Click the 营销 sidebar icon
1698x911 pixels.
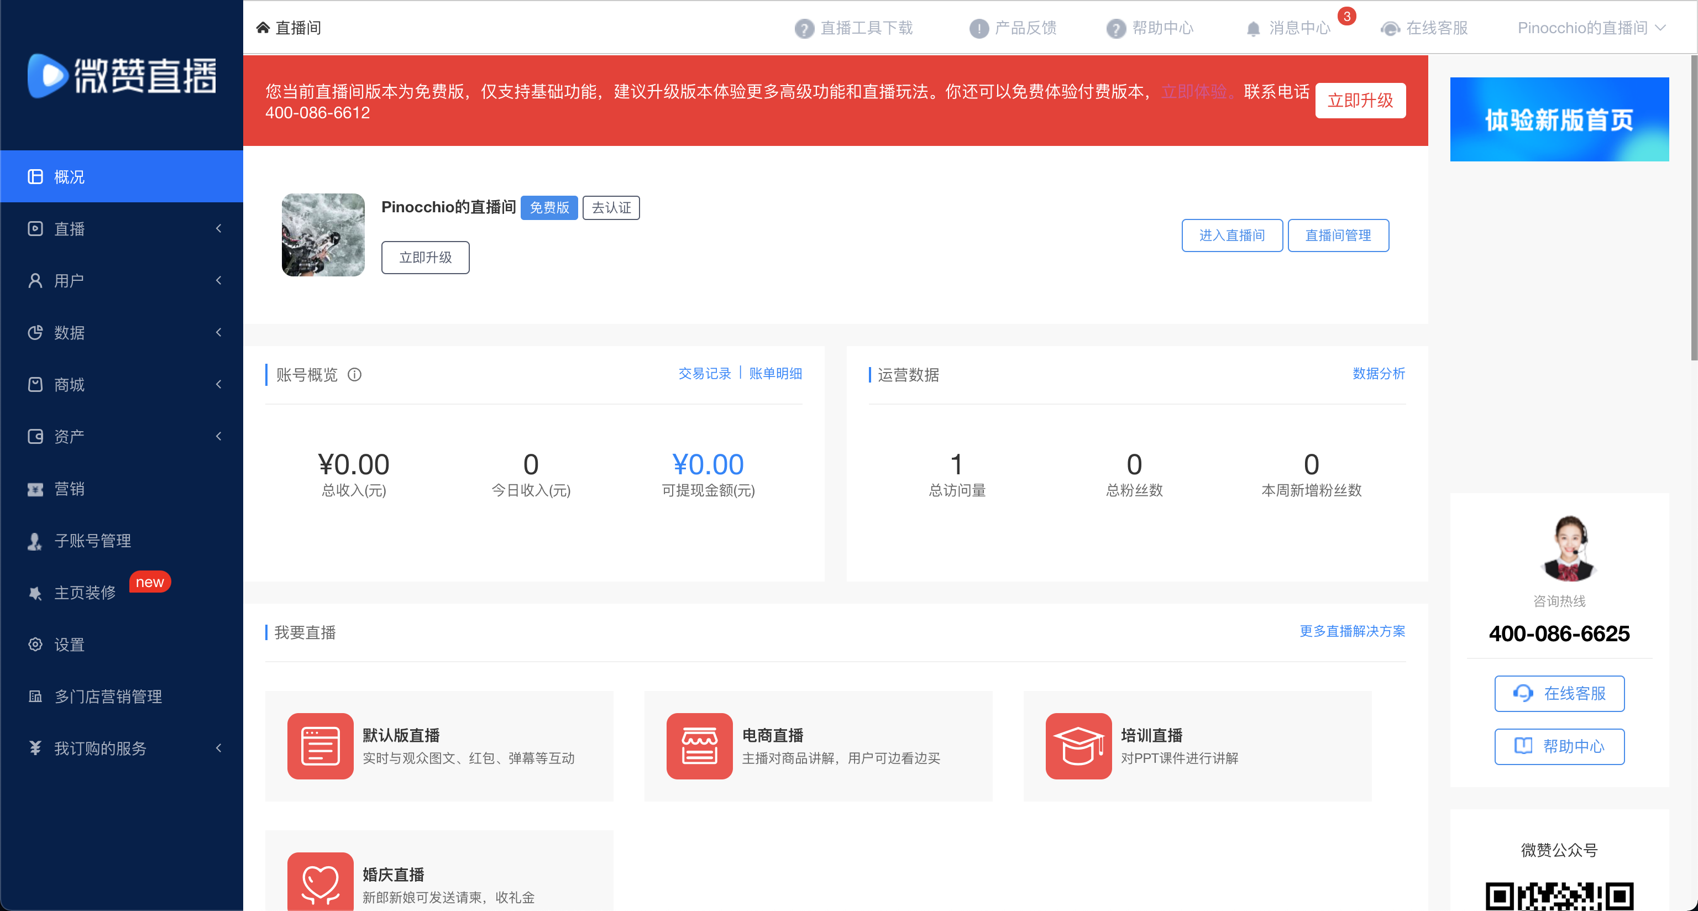(35, 489)
